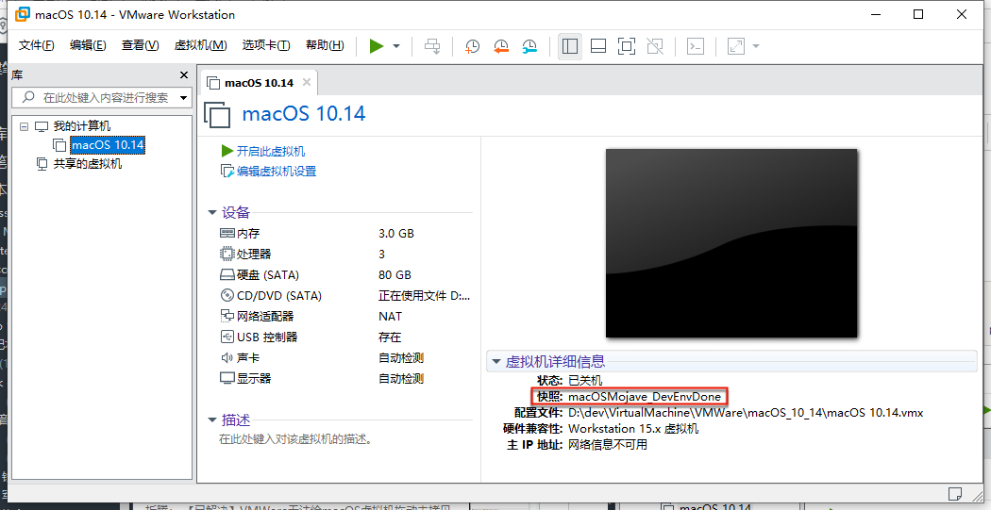
Task: Open the 虚拟机(M) menu
Action: 200,45
